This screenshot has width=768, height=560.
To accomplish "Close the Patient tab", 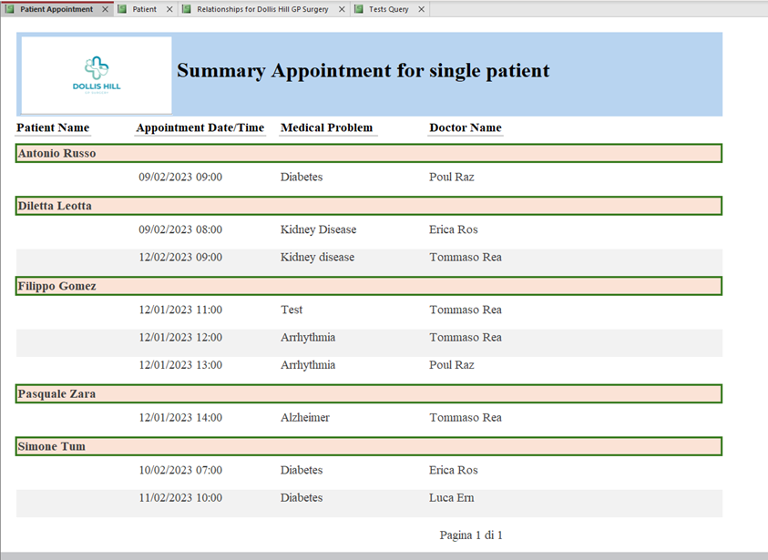I will coord(169,9).
